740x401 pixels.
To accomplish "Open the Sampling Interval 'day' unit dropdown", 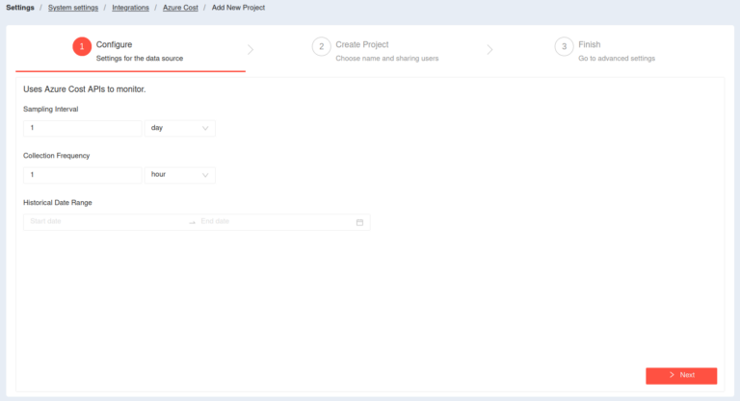I will 179,128.
